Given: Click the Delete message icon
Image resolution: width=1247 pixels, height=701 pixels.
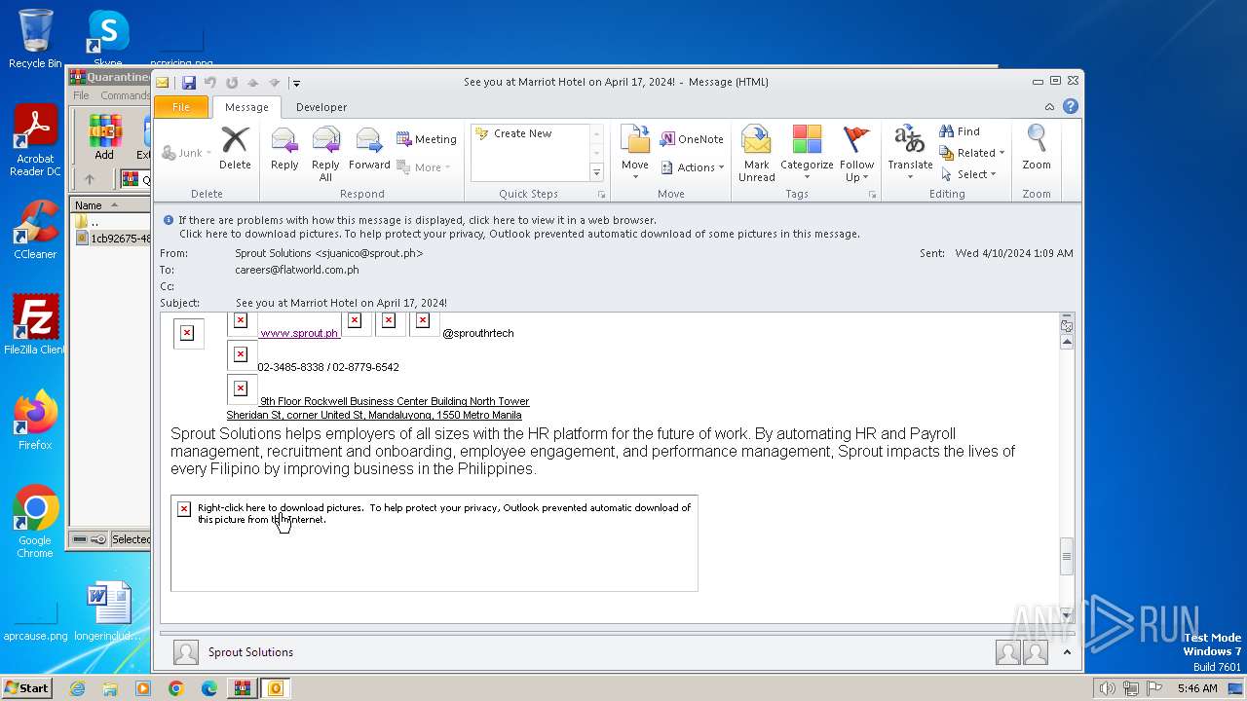Looking at the screenshot, I should point(235,149).
